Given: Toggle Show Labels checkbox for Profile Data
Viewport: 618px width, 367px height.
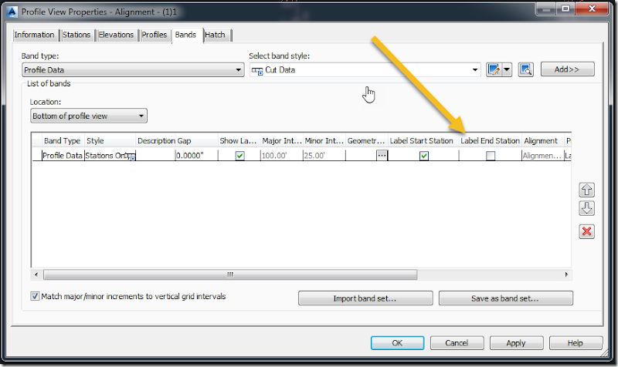Looking at the screenshot, I should coord(239,156).
